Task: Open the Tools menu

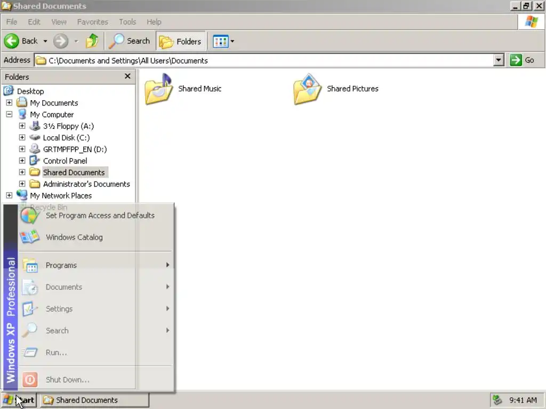Action: 127,22
